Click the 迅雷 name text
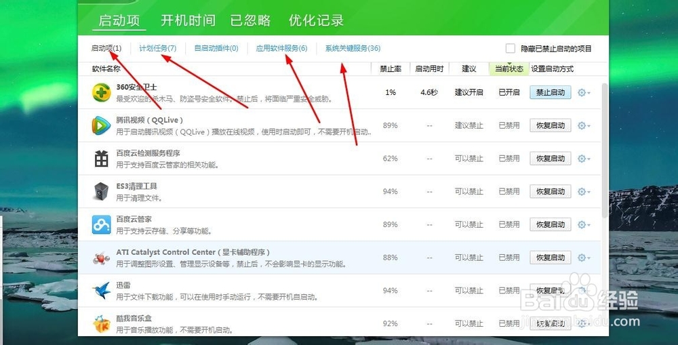Viewport: 678px width, 345px height. 123,285
